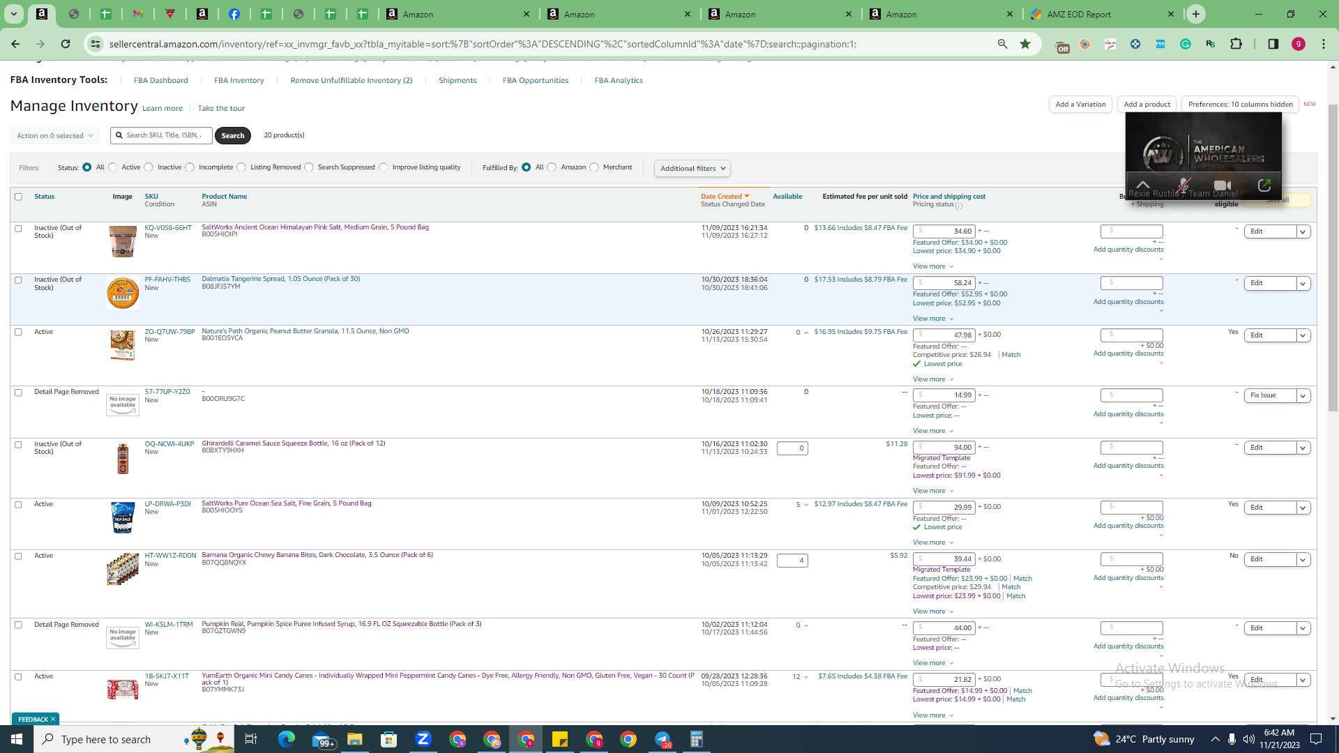Open Sticky Notes from the taskbar

tap(560, 739)
